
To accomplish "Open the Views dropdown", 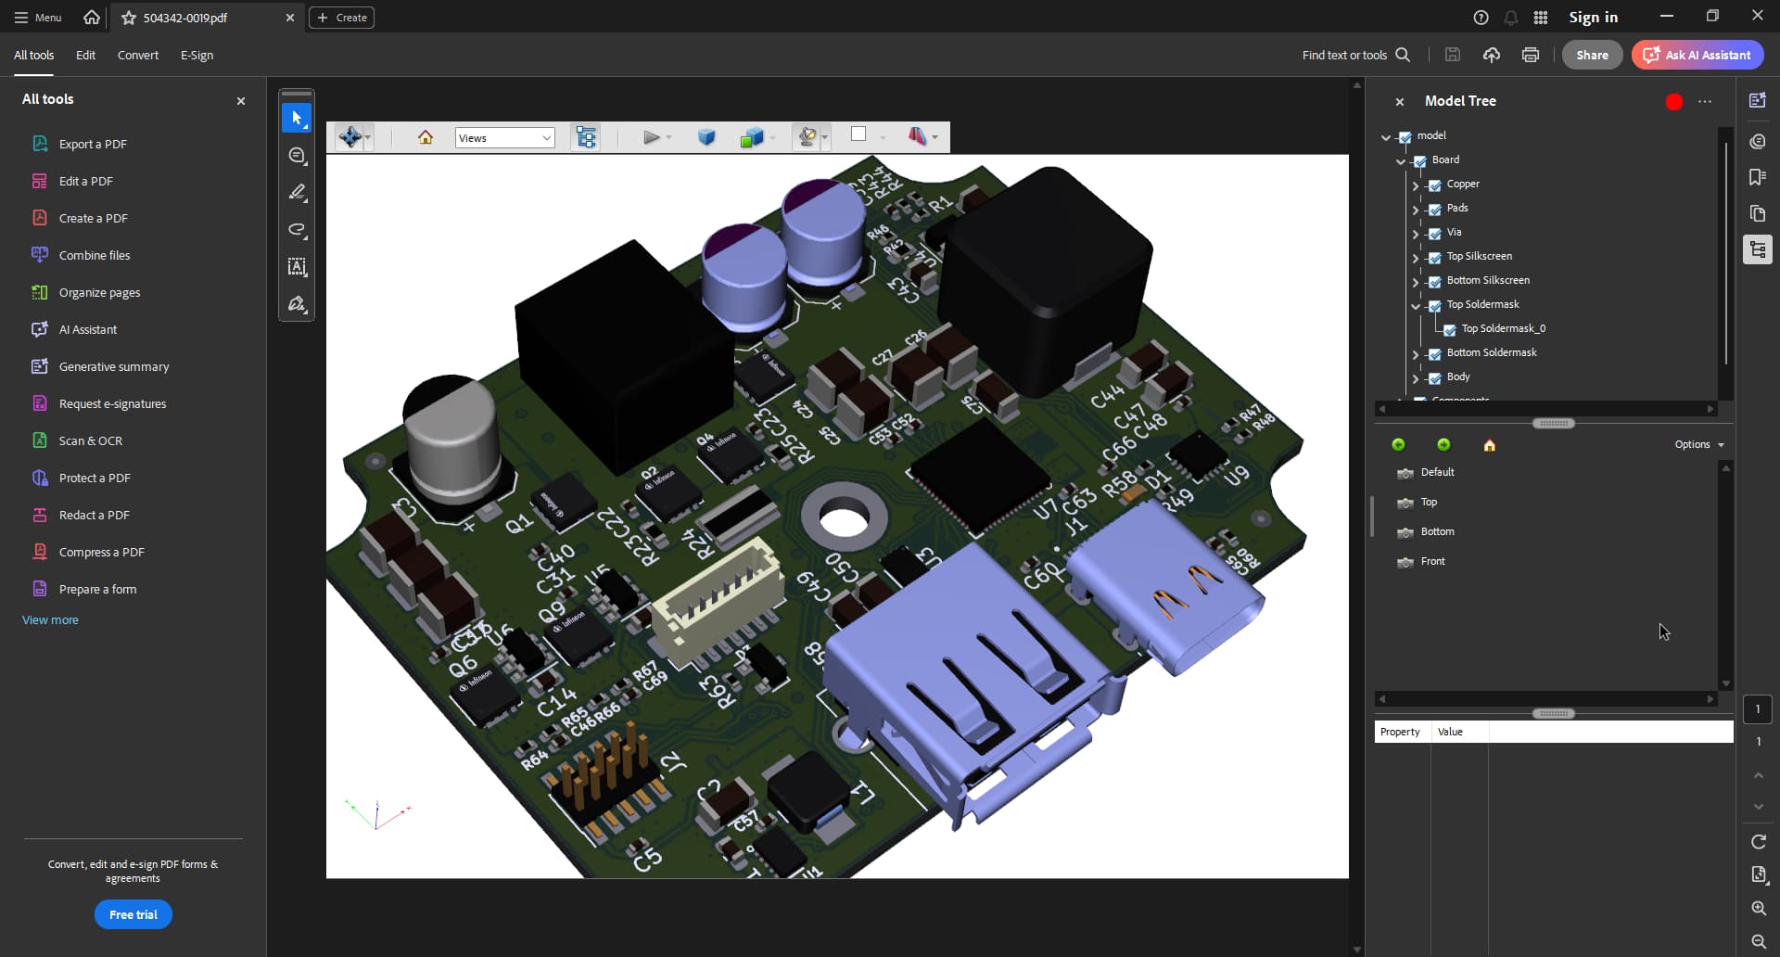I will pos(504,138).
